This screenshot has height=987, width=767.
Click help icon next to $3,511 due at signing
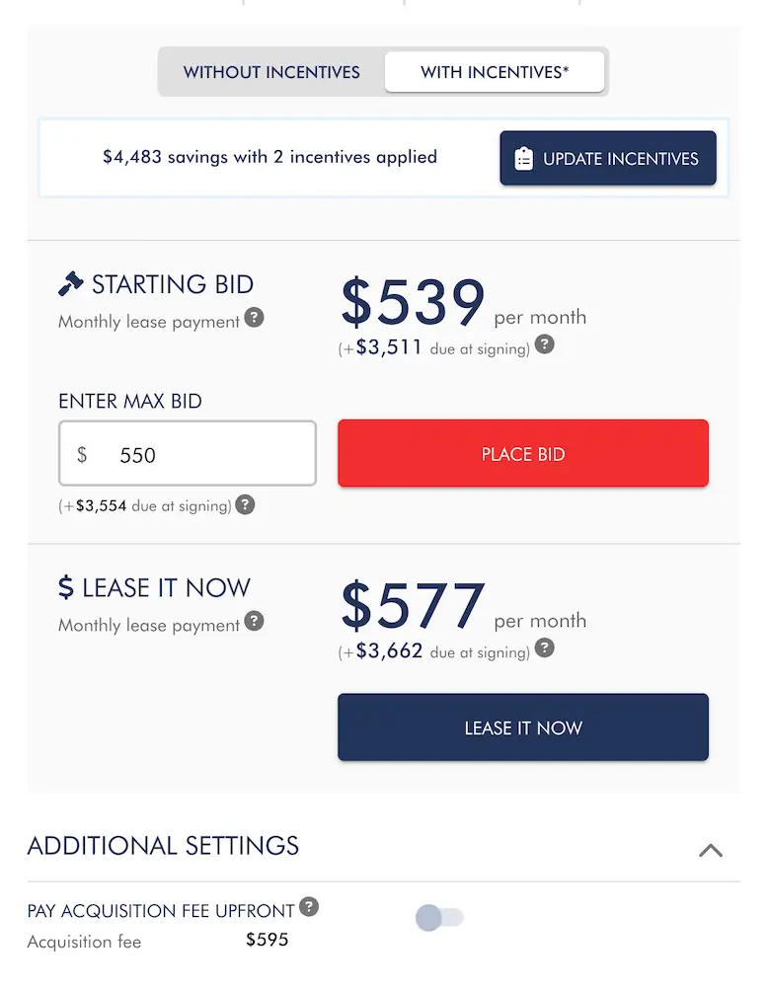544,345
